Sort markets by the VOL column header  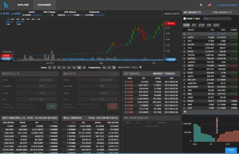212,30
